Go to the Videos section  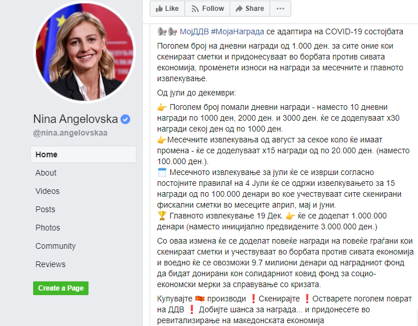(47, 191)
